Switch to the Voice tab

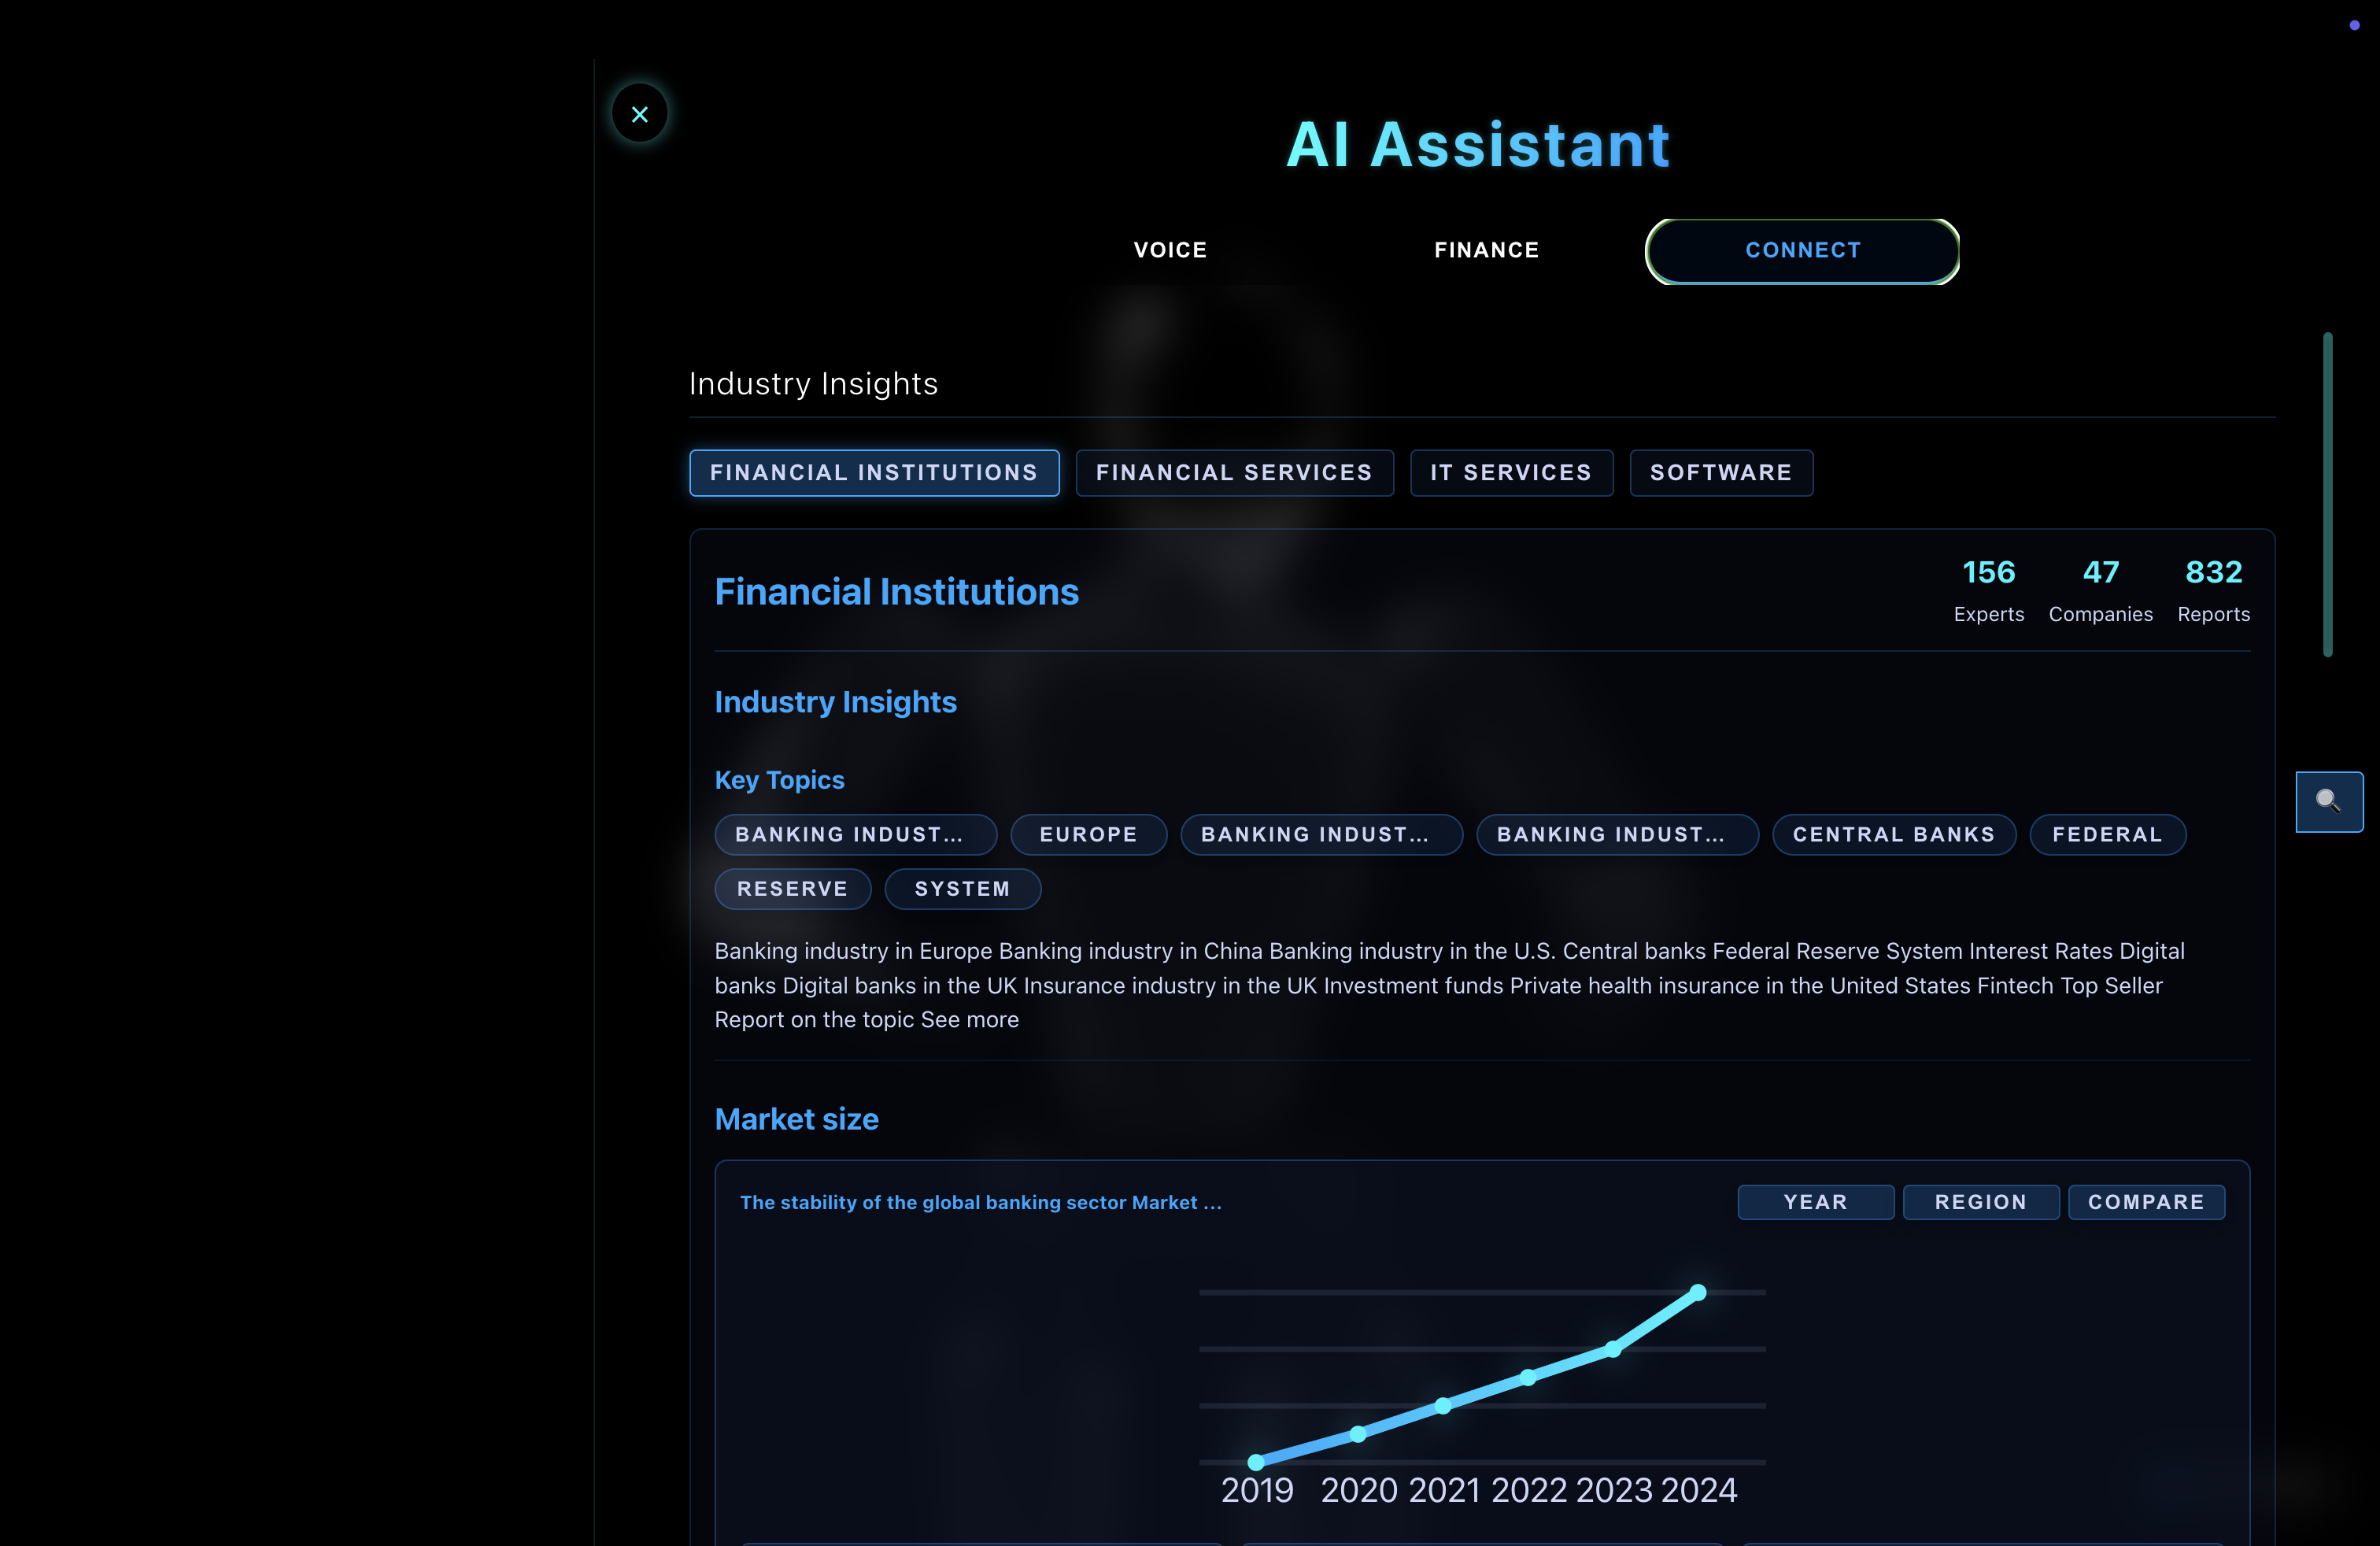point(1170,250)
